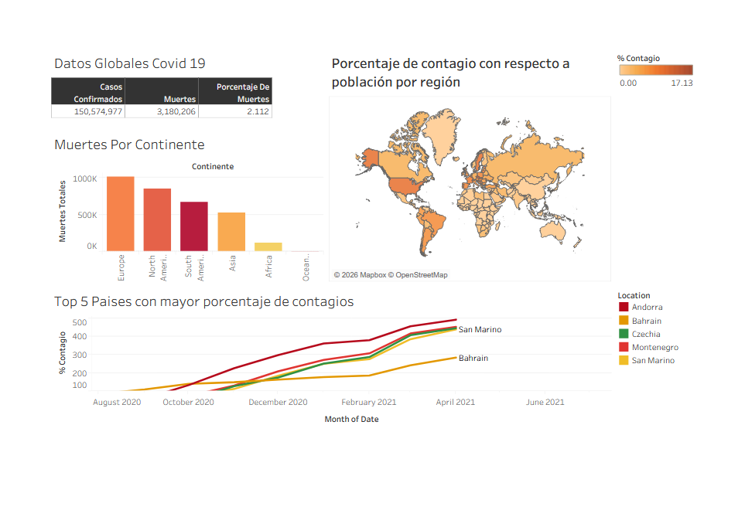Click the United States on the map
Image resolution: width=745 pixels, height=510 pixels.
(406, 186)
